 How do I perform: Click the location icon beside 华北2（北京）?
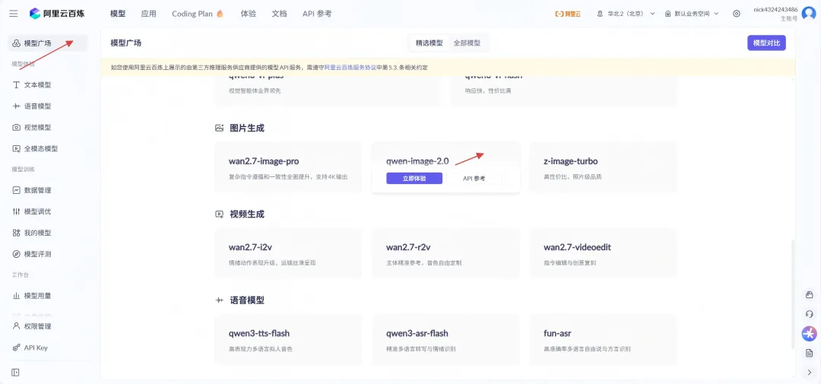tap(600, 14)
